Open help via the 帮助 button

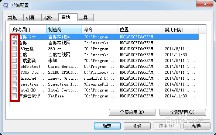pos(197,126)
